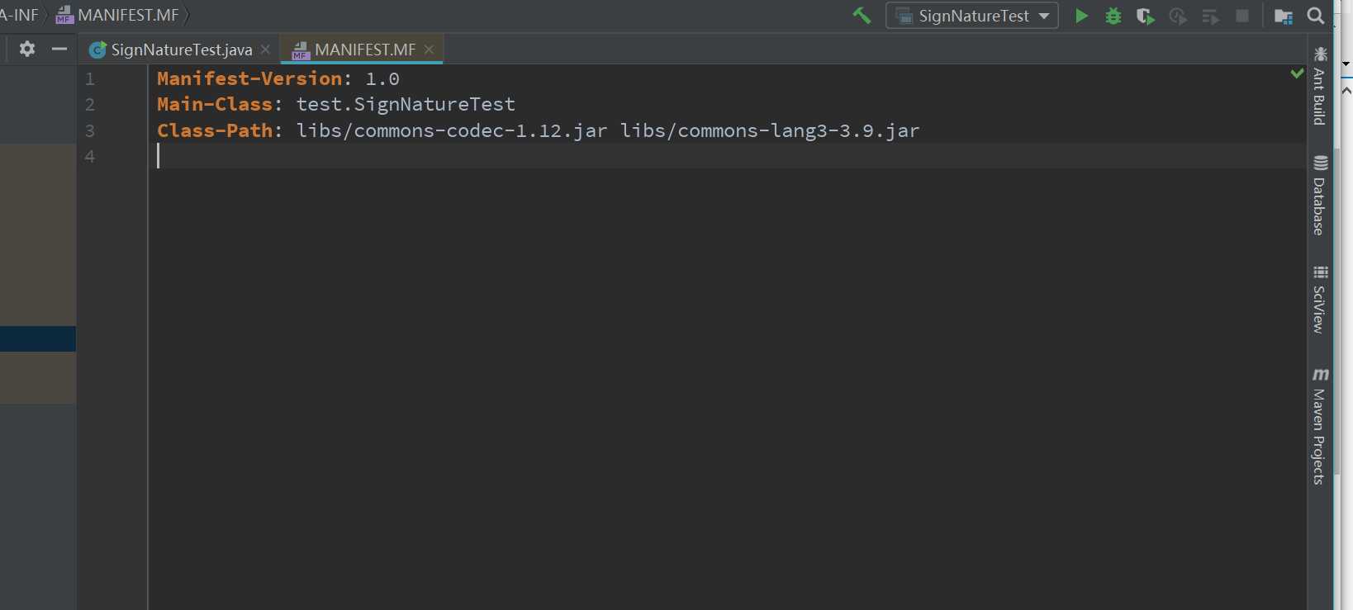
Task: Click the Manifest-Version key text
Action: (x=250, y=78)
